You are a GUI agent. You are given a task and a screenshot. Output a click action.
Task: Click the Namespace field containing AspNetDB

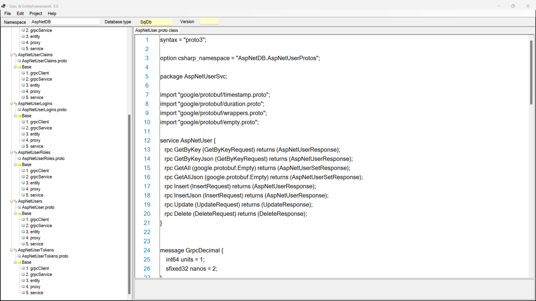(65, 22)
